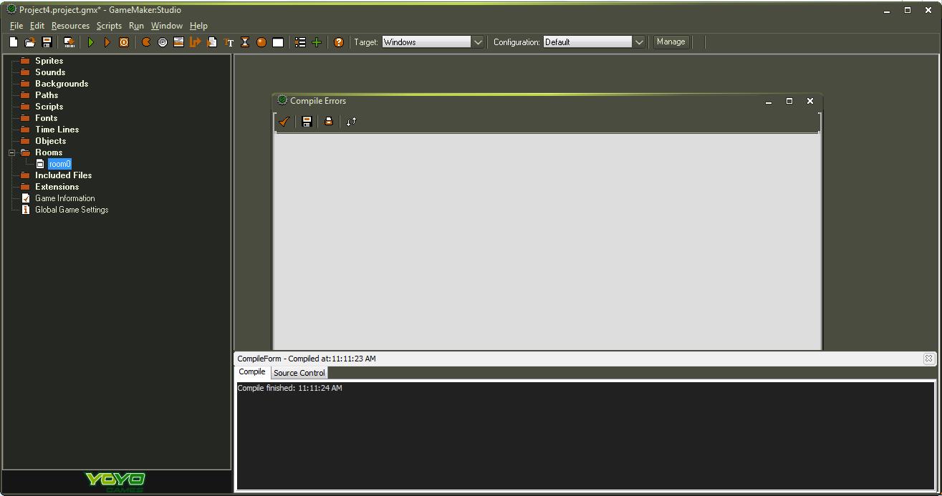This screenshot has height=496, width=942.
Task: Open the orange Help question mark icon
Action: point(339,42)
